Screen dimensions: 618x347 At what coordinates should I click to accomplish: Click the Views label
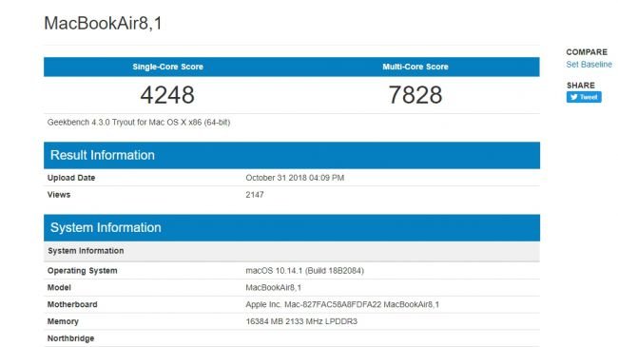59,195
